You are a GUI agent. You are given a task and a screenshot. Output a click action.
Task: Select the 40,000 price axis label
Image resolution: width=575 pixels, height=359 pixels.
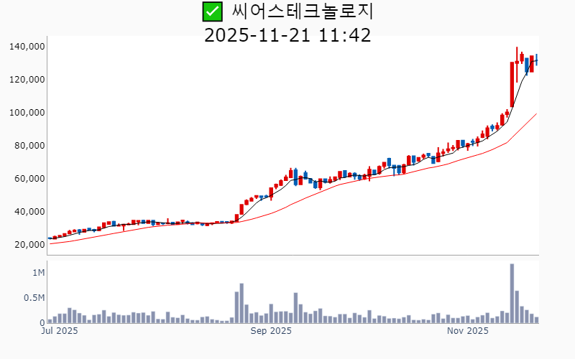pos(30,212)
